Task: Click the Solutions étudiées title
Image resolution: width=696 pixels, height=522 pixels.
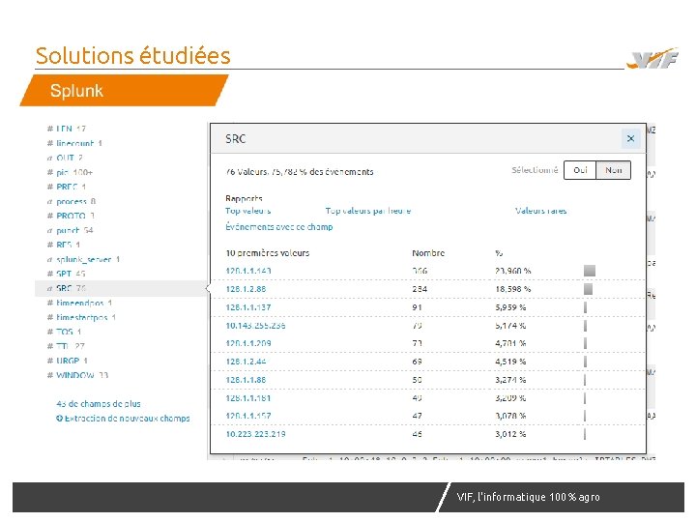Action: pyautogui.click(x=132, y=56)
